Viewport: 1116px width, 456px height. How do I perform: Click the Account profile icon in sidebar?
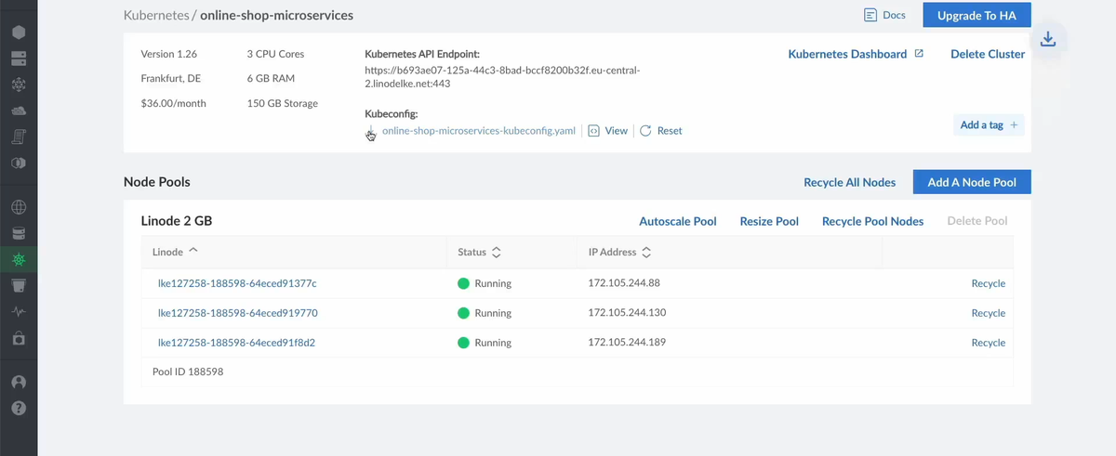tap(19, 382)
